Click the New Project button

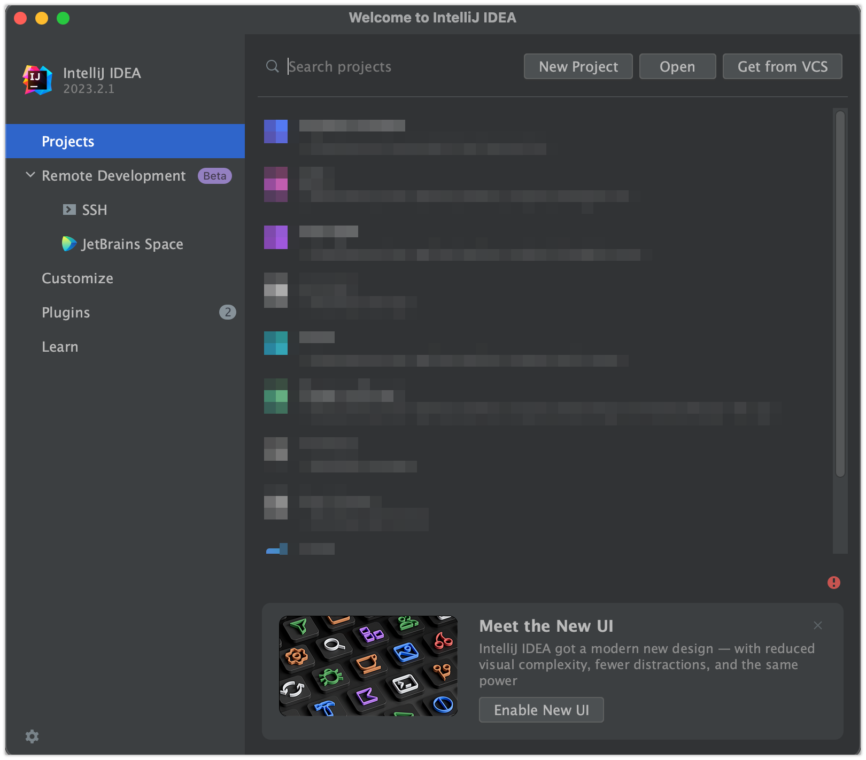pos(578,66)
